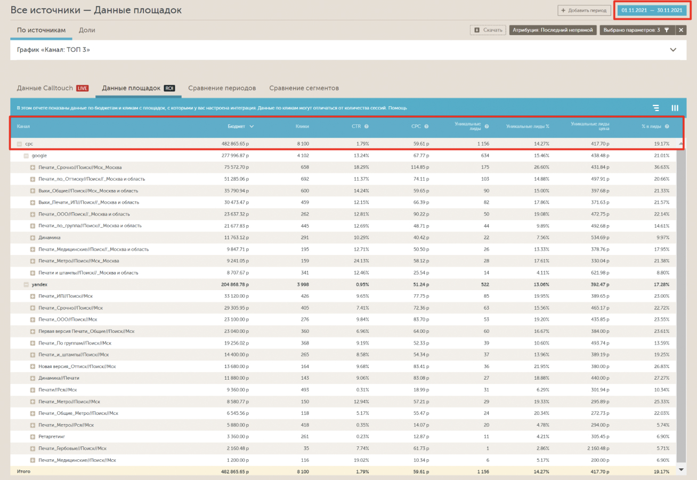Collapse the cpc channel row

pos(20,144)
